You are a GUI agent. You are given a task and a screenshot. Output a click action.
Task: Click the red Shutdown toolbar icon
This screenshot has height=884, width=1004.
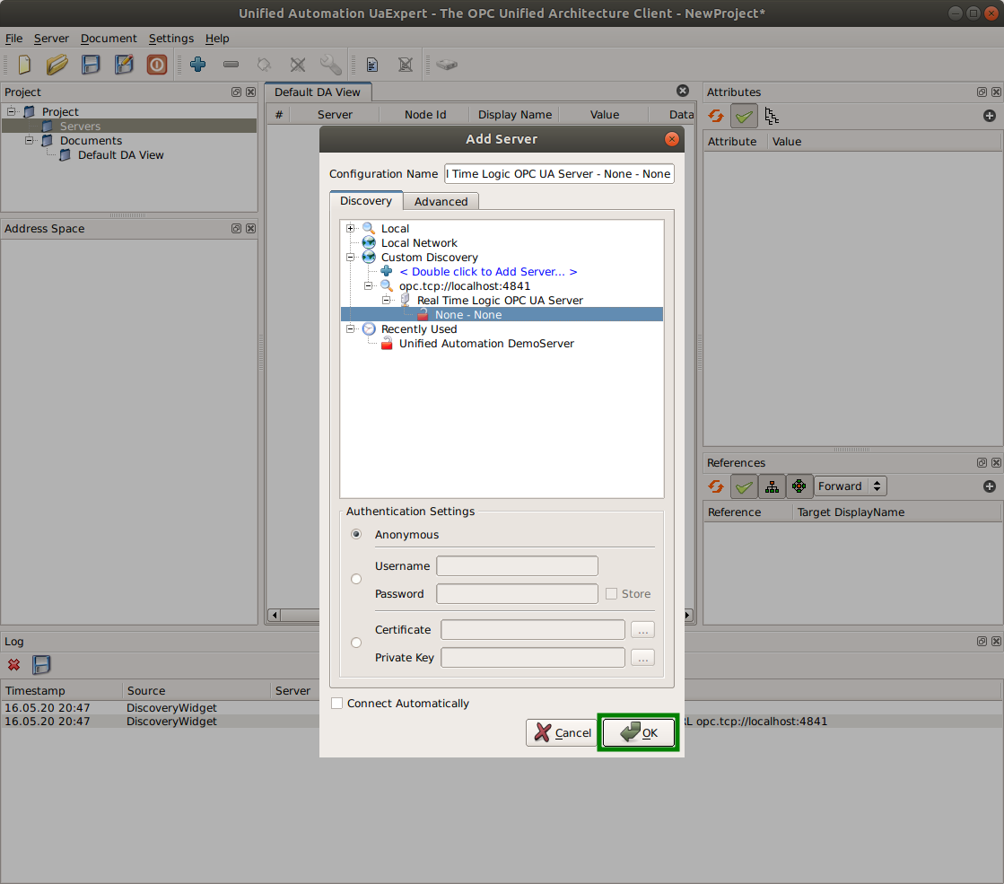tap(157, 64)
